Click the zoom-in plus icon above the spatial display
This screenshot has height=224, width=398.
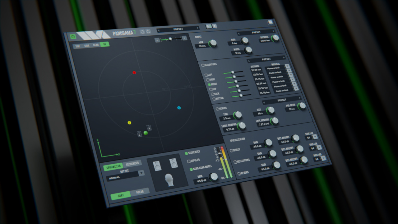point(184,38)
